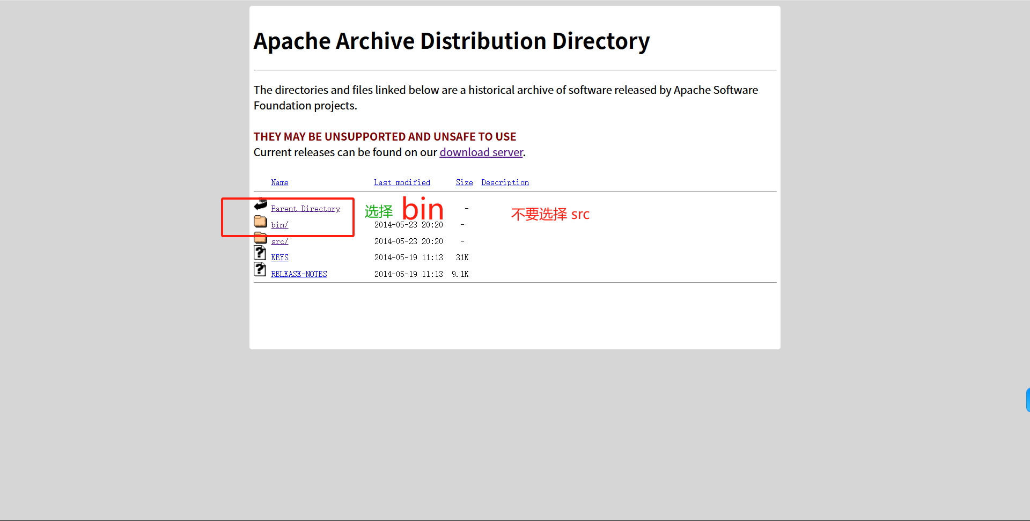The height and width of the screenshot is (521, 1030).
Task: Sort listing by Name column header
Action: click(279, 182)
